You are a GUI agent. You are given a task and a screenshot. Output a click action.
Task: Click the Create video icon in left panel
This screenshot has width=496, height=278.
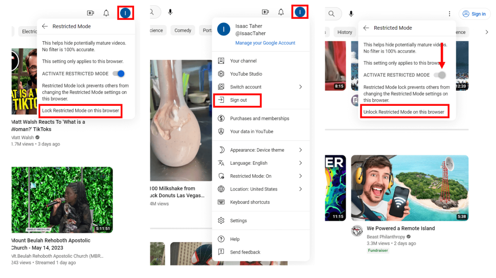(x=90, y=13)
